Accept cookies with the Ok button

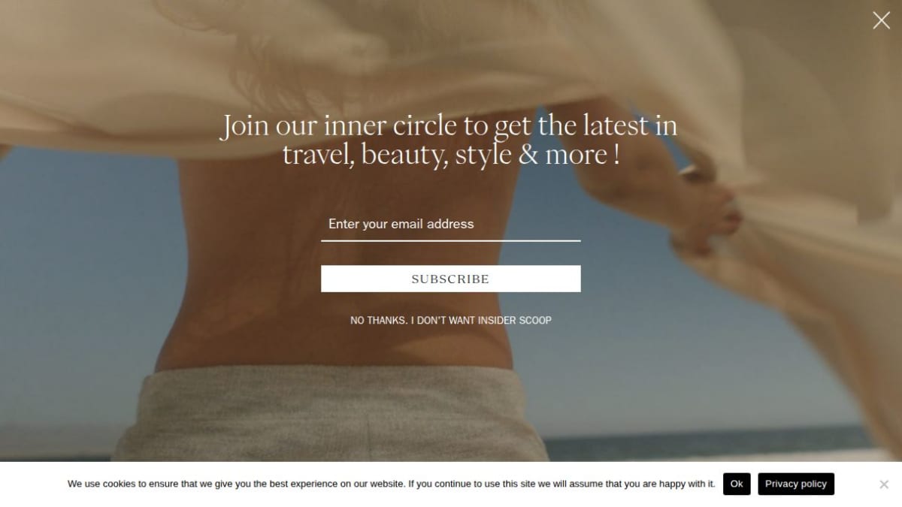point(737,484)
